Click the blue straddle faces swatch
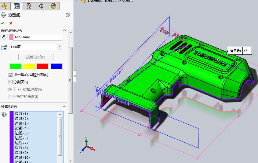 (56, 67)
